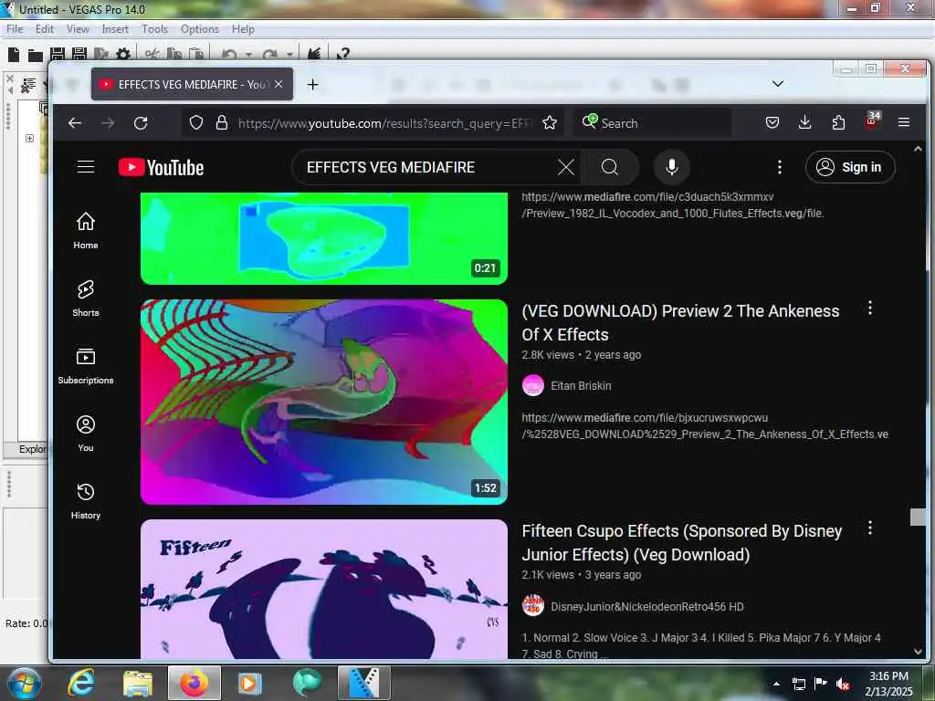Open the Edit menu in VEGAS Pro

[45, 29]
